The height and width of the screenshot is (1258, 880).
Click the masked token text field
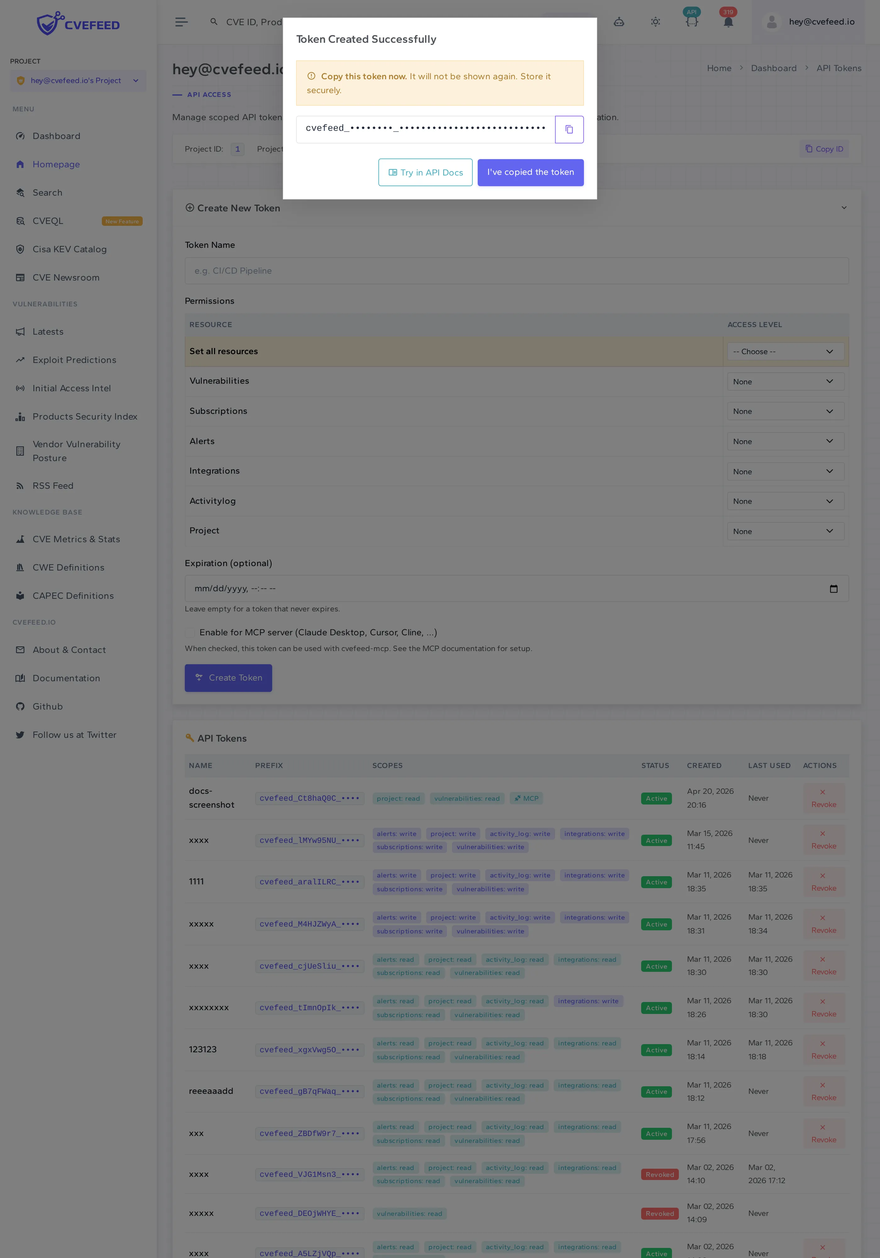(x=426, y=129)
